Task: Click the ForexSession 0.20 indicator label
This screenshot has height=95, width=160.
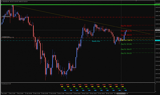Action: (6, 84)
